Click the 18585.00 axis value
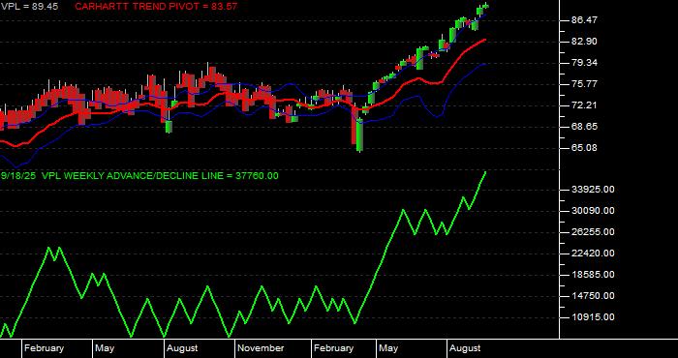This screenshot has height=358, width=678. (593, 275)
